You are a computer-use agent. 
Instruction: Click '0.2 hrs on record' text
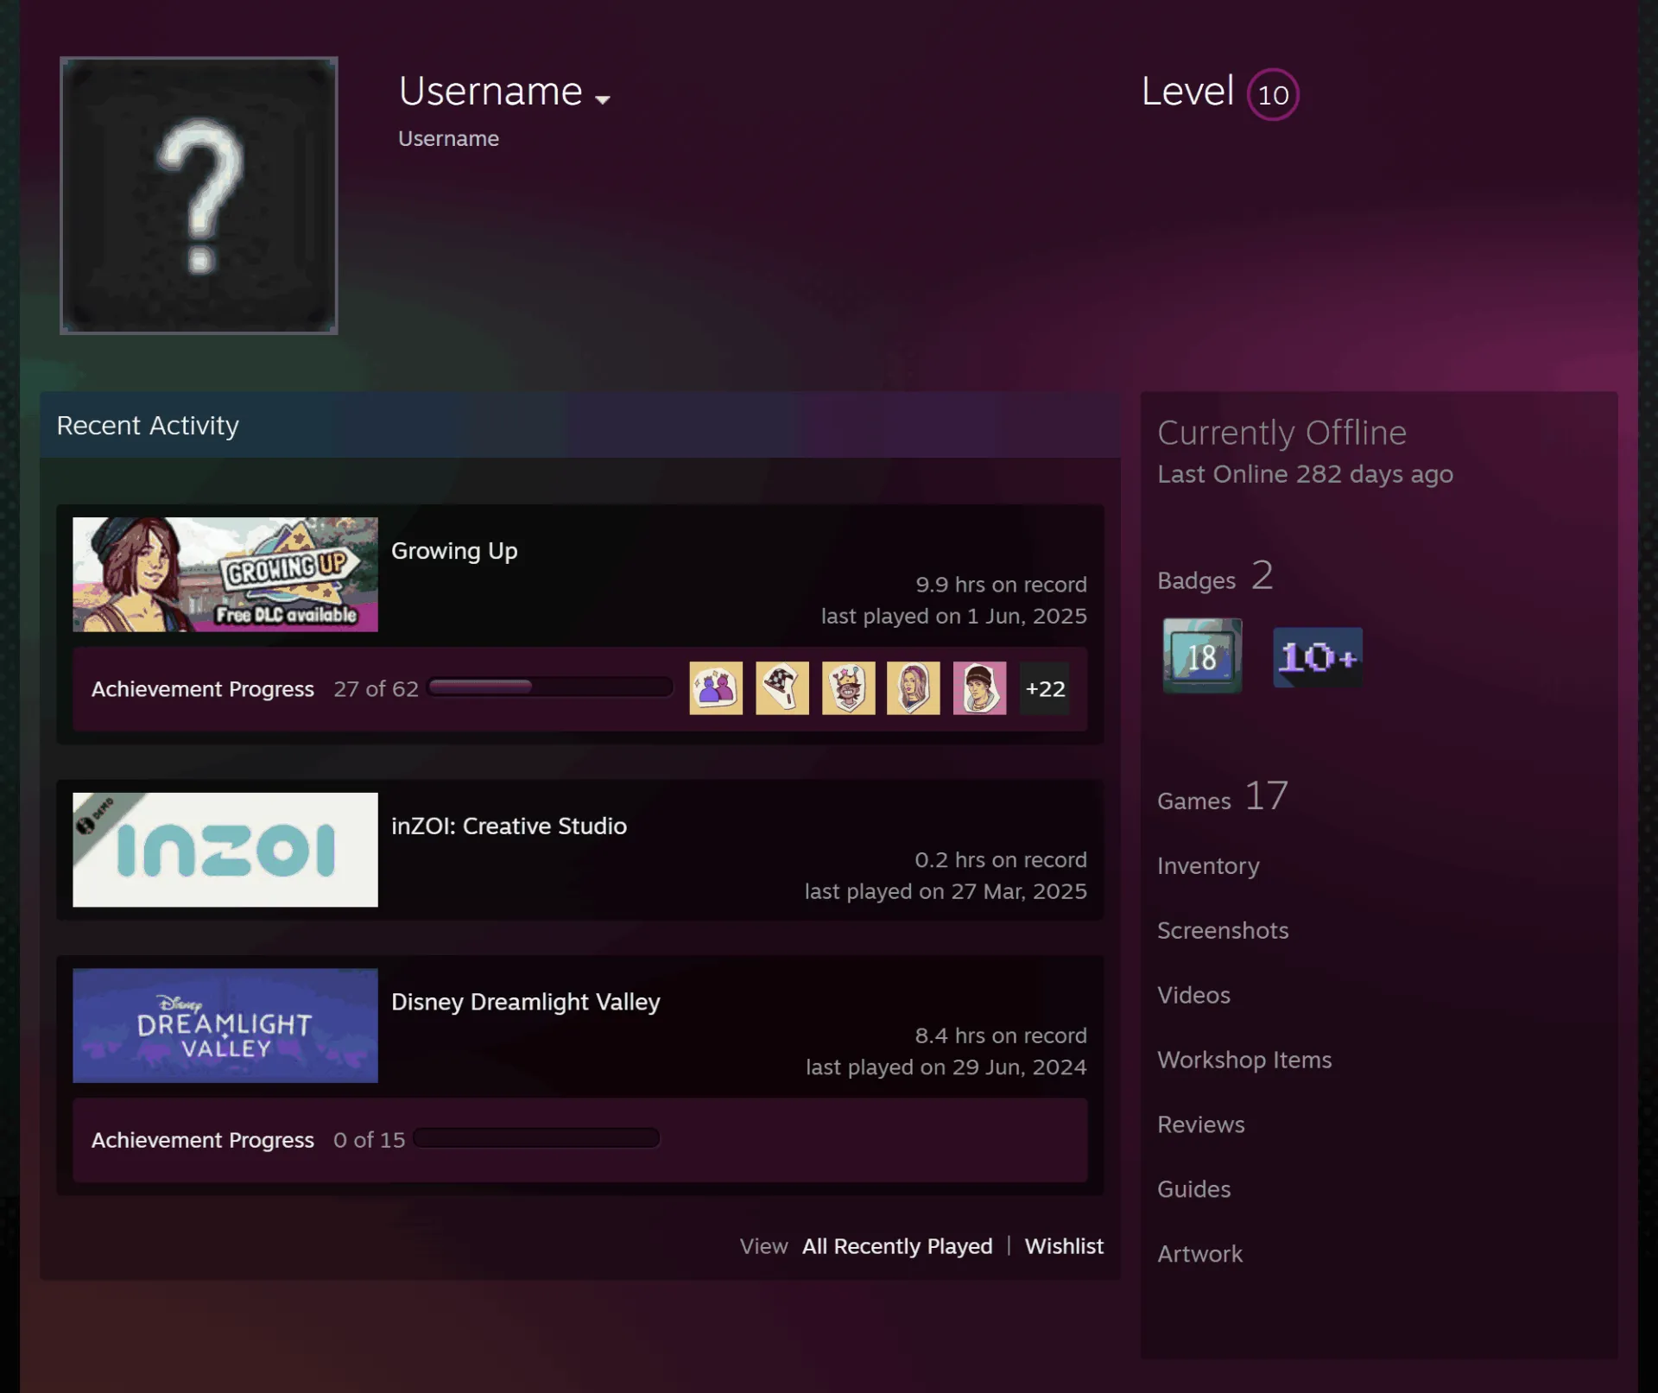[1001, 860]
